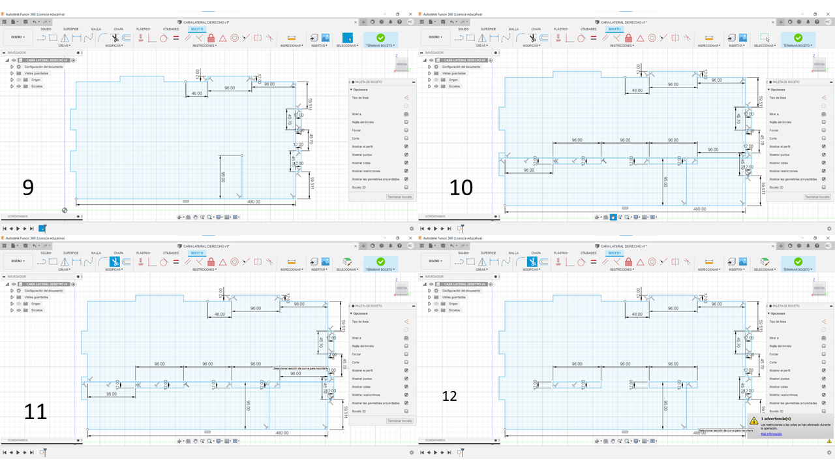The width and height of the screenshot is (835, 470).
Task: Click the Concentric constraint icon in screenshot 11
Action: [x=234, y=262]
